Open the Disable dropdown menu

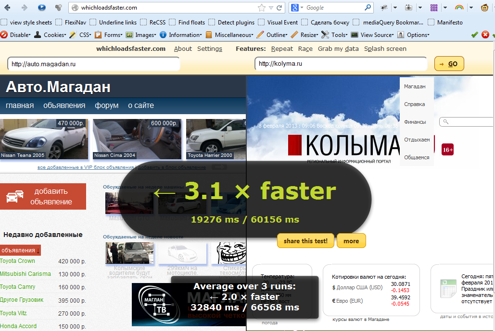[16, 35]
